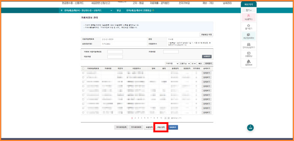This screenshot has height=141, width=294.
Task: Click the 건별발급 이동 button
Action: pos(206,35)
